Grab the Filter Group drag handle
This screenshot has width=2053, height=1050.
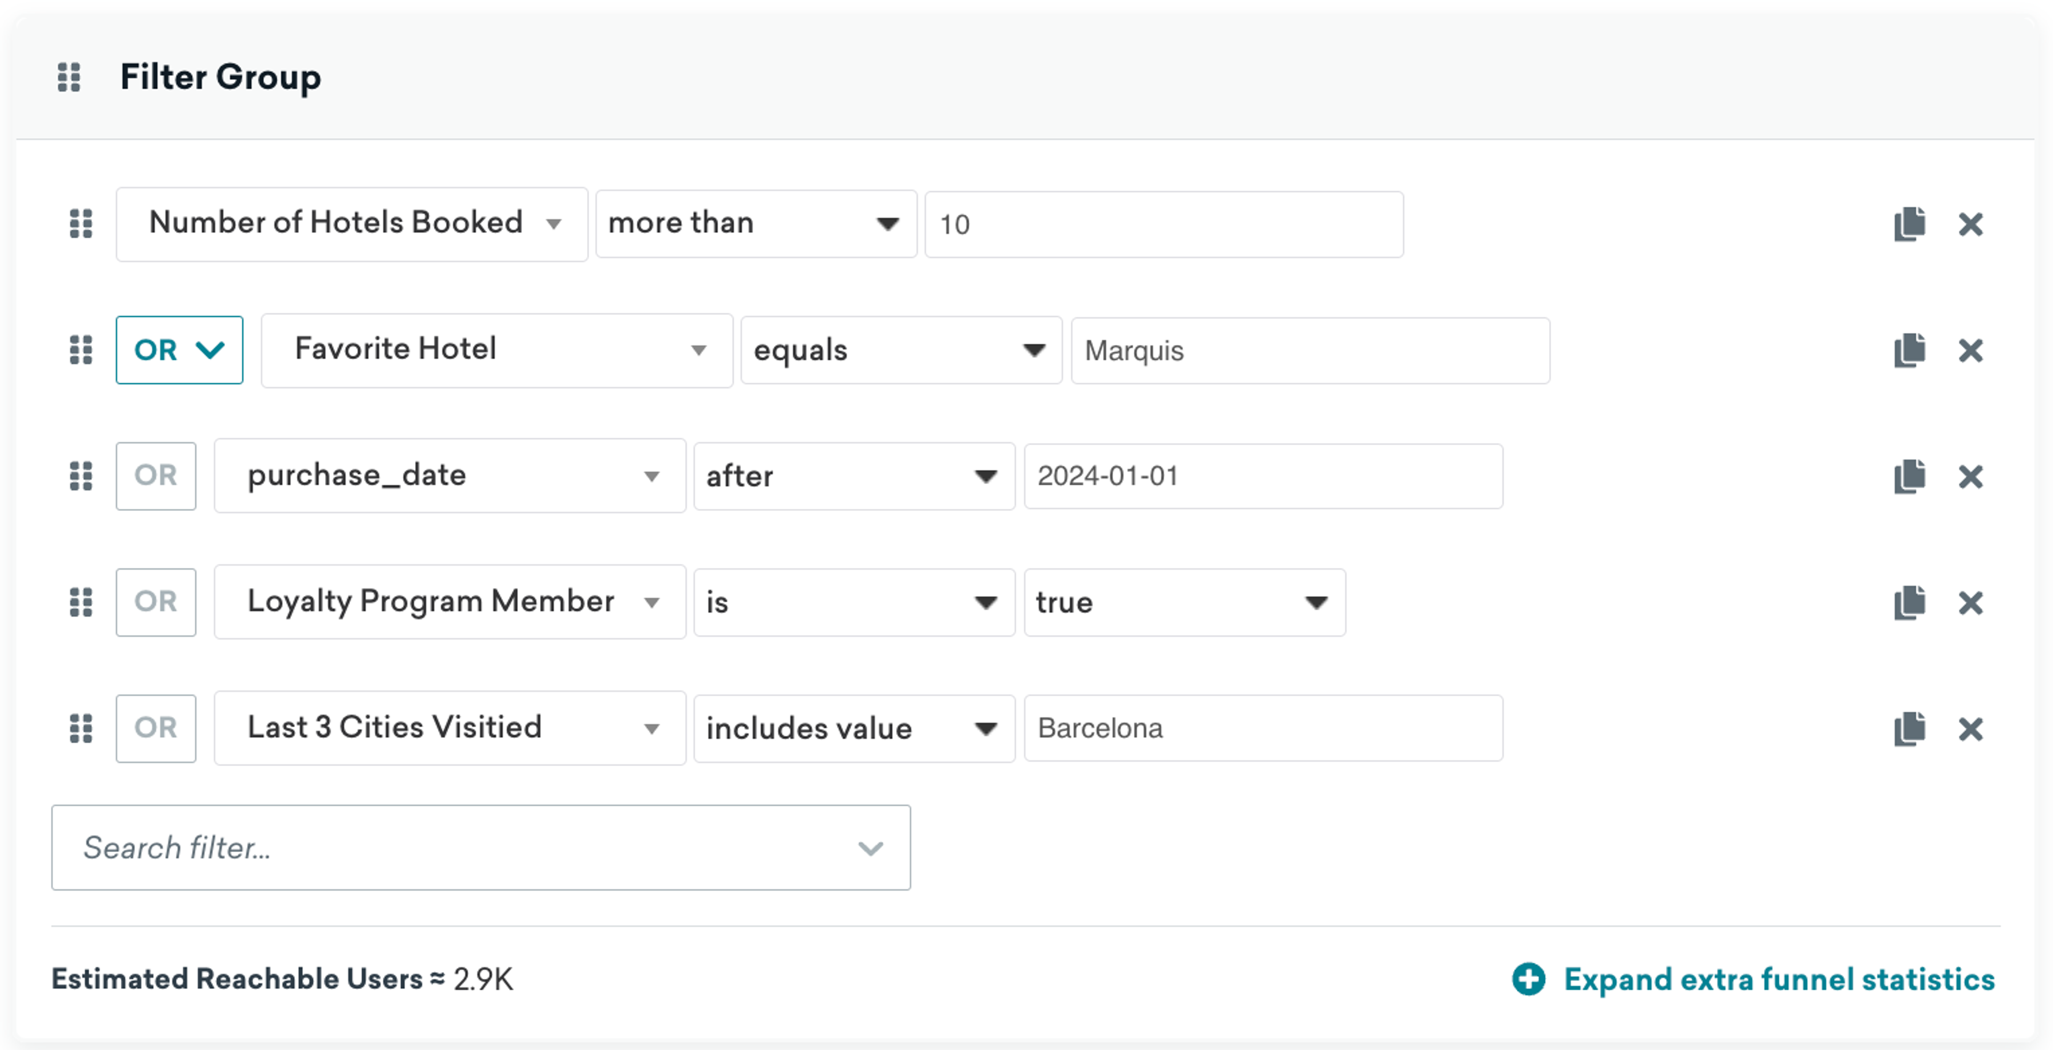(70, 77)
